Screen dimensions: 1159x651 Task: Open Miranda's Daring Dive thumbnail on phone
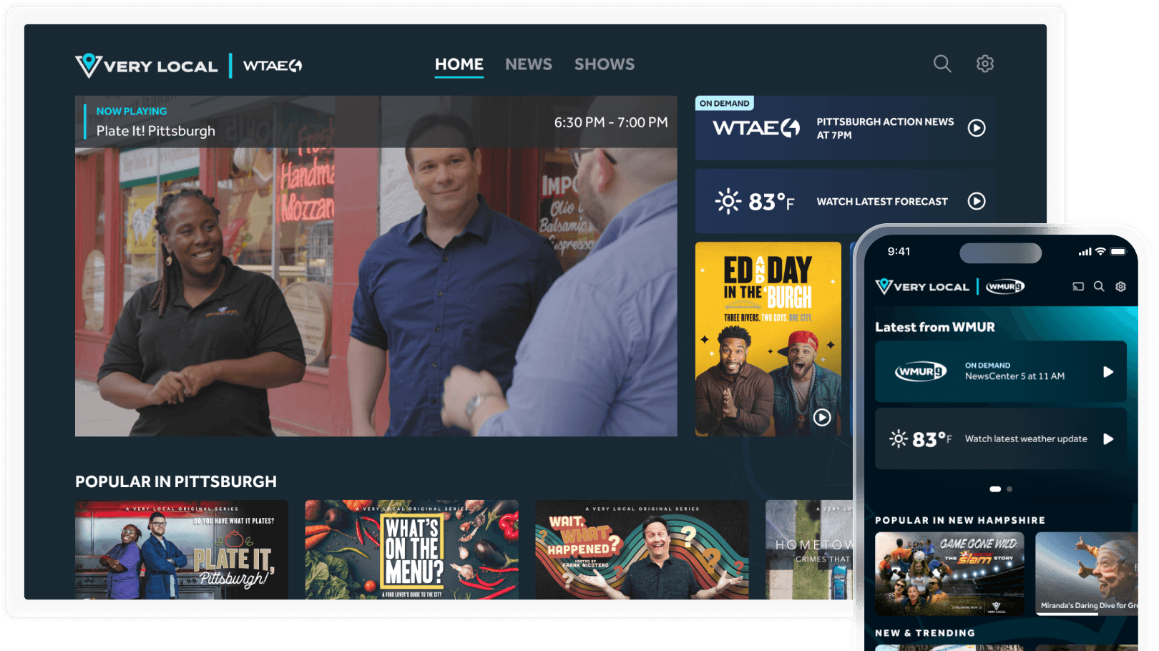pos(1087,574)
